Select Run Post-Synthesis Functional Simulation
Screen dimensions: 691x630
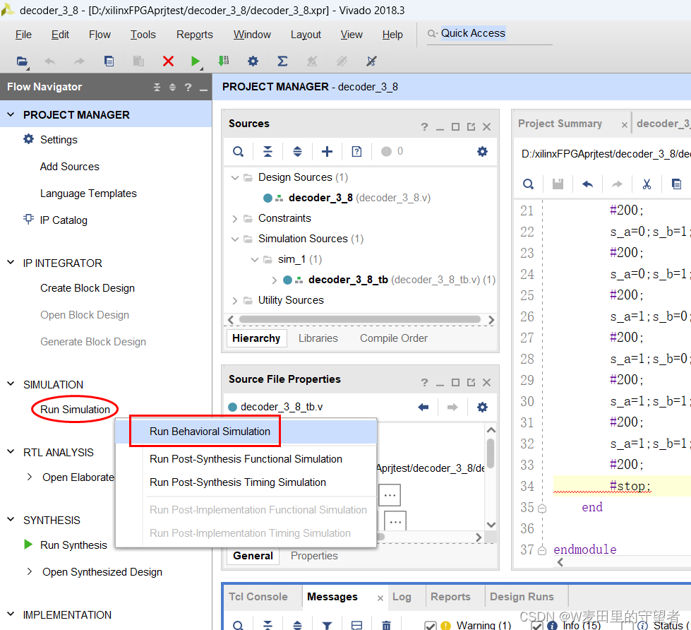click(246, 459)
